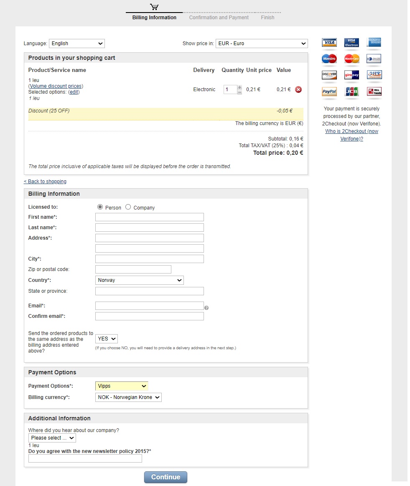Select the giropay payment icon
This screenshot has width=410, height=486.
click(x=351, y=74)
